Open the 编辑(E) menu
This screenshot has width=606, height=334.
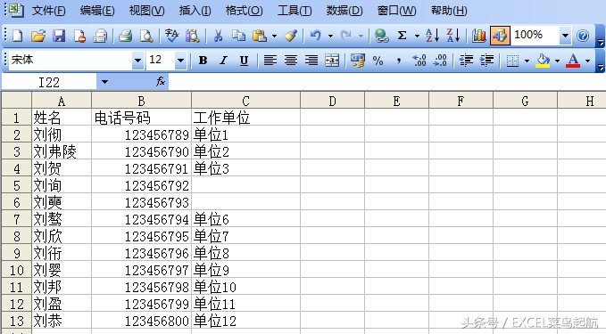click(x=97, y=11)
